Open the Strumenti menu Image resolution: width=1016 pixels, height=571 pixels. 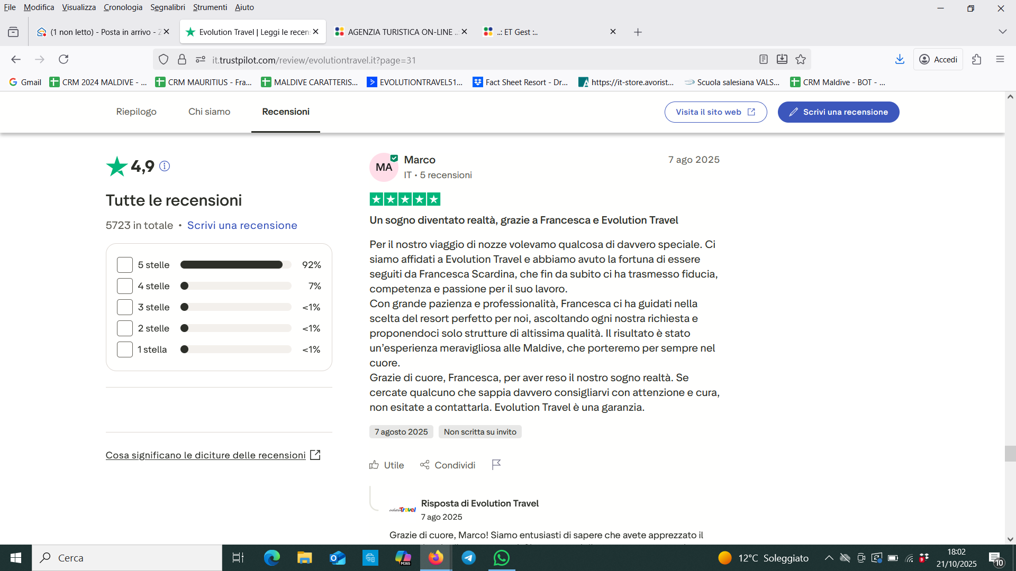tap(210, 7)
